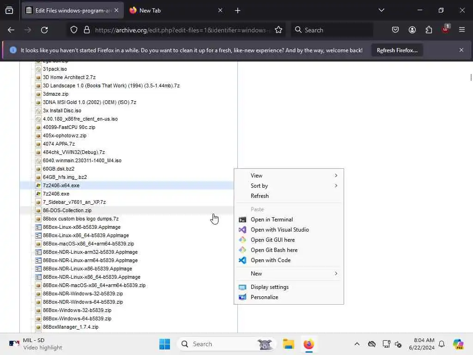Choose Open Git GUI here

tap(289, 240)
